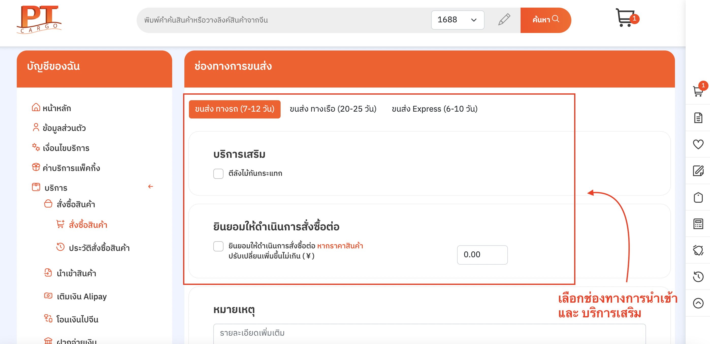Open the document icon in right sidebar
Viewport: 710px width, 344px height.
click(x=698, y=118)
